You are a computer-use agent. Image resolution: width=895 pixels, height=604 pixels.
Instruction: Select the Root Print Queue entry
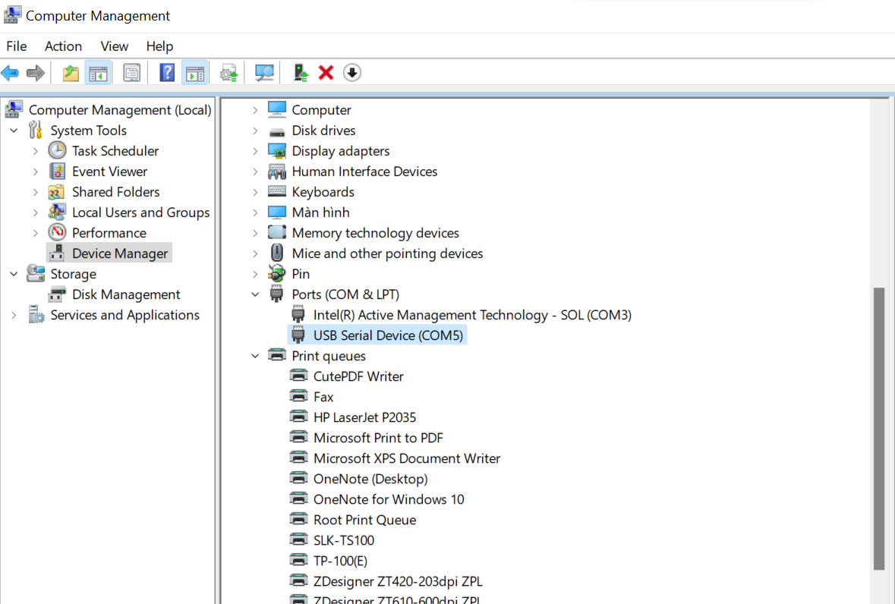coord(364,521)
